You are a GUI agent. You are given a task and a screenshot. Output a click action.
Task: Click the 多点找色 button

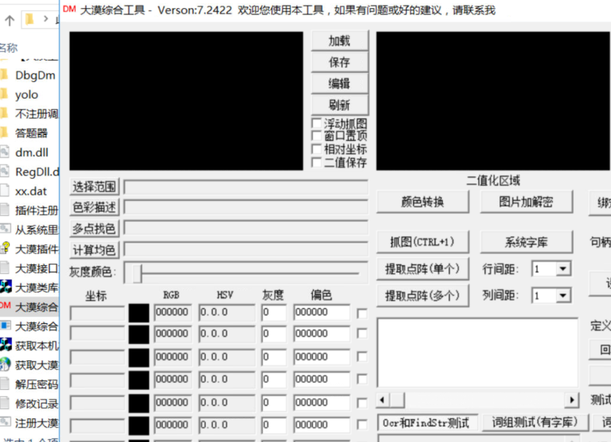click(x=94, y=229)
